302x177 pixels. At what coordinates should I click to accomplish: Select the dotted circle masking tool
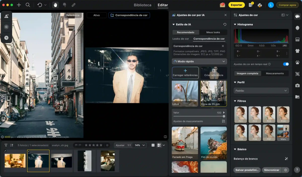(x=7, y=27)
